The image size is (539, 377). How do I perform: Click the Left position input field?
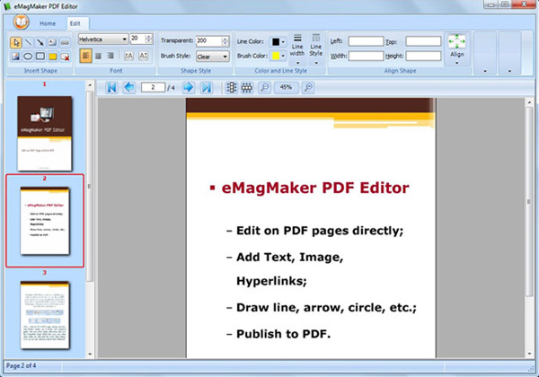point(366,41)
